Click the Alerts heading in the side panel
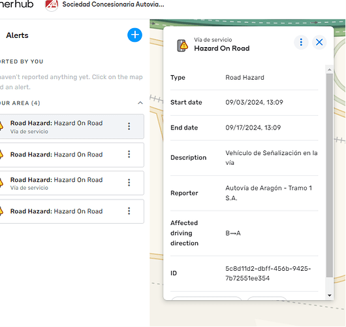 pyautogui.click(x=17, y=35)
